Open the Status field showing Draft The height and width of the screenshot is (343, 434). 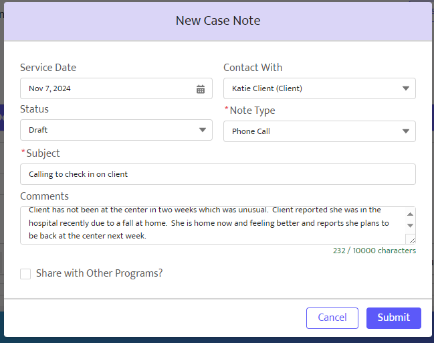click(x=116, y=130)
